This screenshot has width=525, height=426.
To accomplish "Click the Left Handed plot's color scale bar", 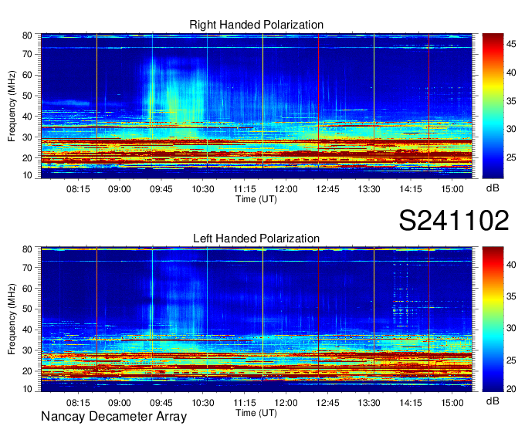I will pos(493,319).
